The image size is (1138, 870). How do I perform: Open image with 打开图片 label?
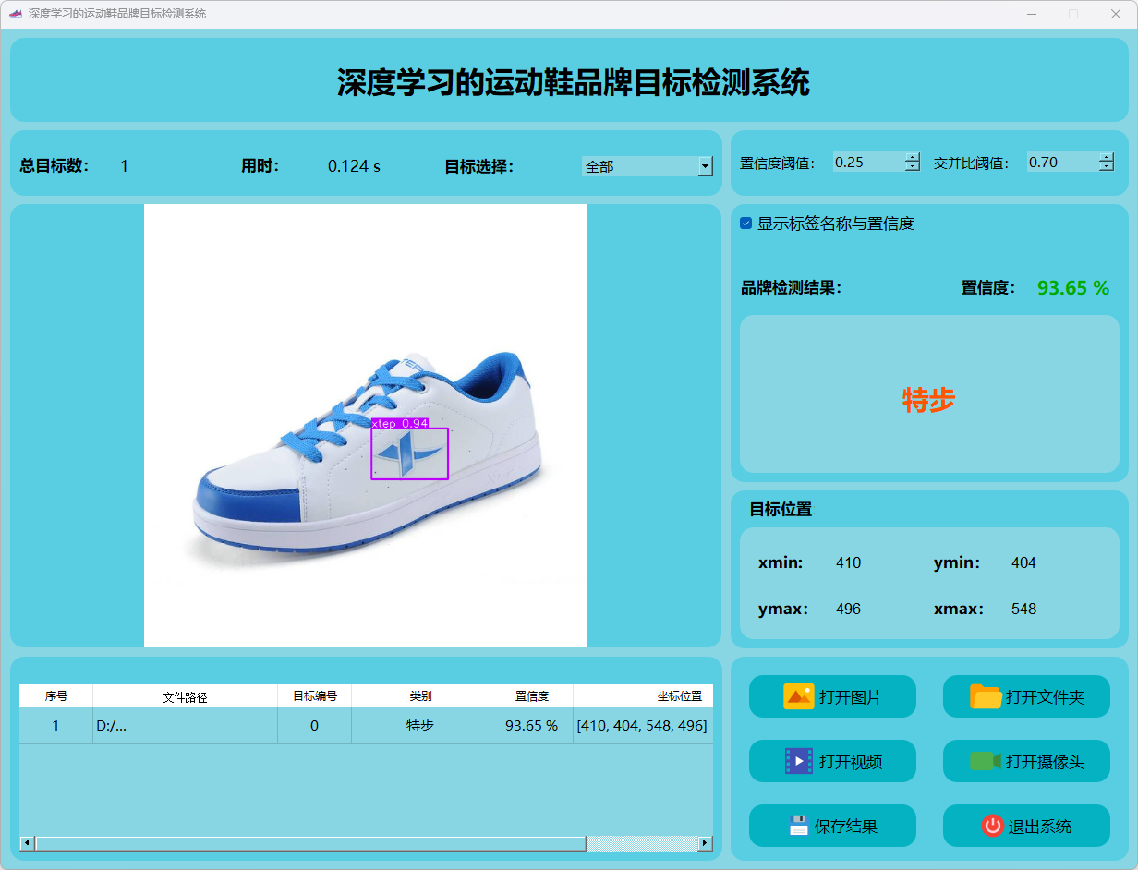pos(850,697)
